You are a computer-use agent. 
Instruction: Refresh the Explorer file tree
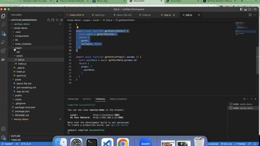click(x=57, y=20)
